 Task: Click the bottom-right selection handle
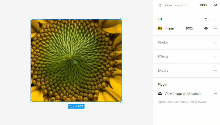[122, 102]
